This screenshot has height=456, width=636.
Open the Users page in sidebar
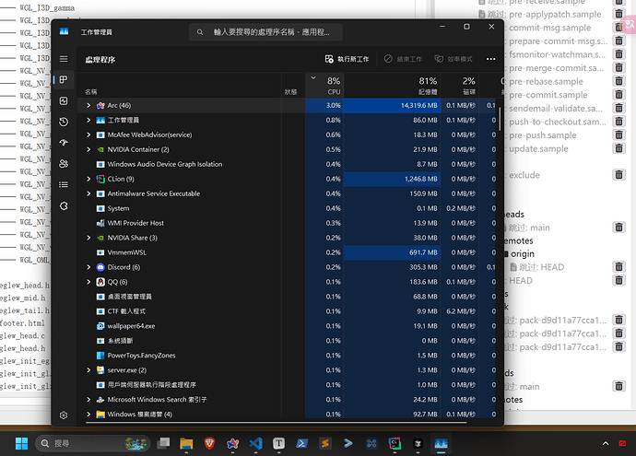[x=64, y=164]
